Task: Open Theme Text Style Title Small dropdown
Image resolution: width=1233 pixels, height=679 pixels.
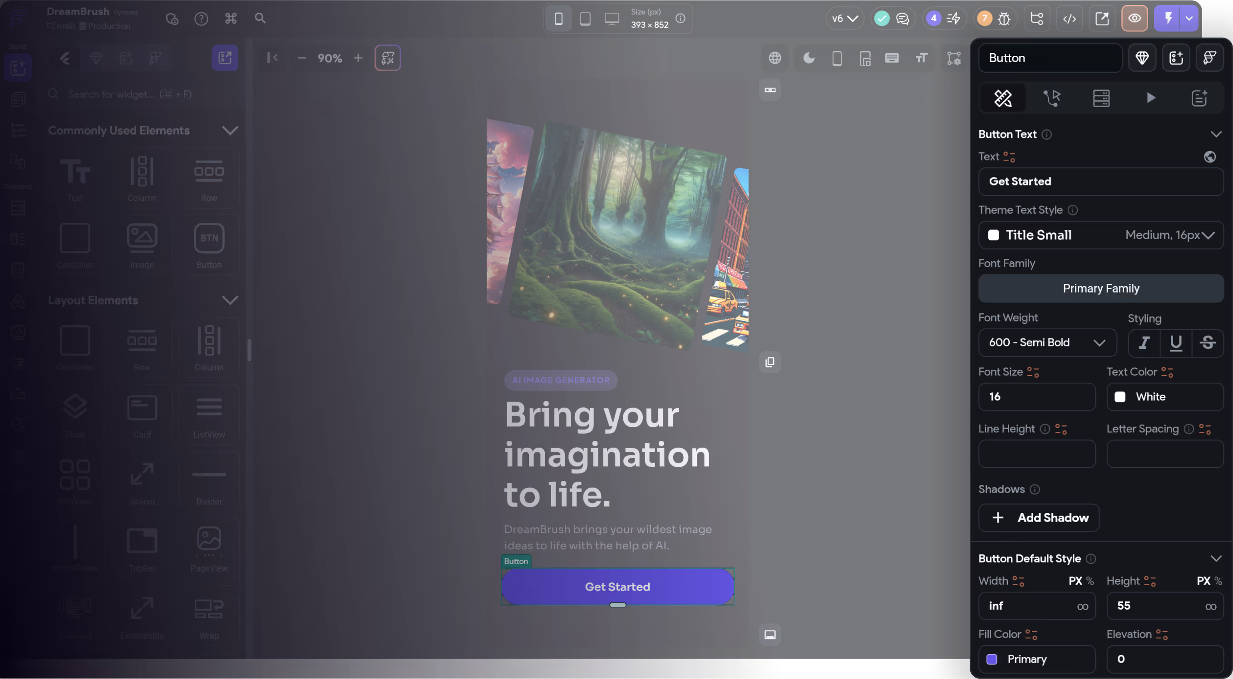Action: tap(1101, 235)
